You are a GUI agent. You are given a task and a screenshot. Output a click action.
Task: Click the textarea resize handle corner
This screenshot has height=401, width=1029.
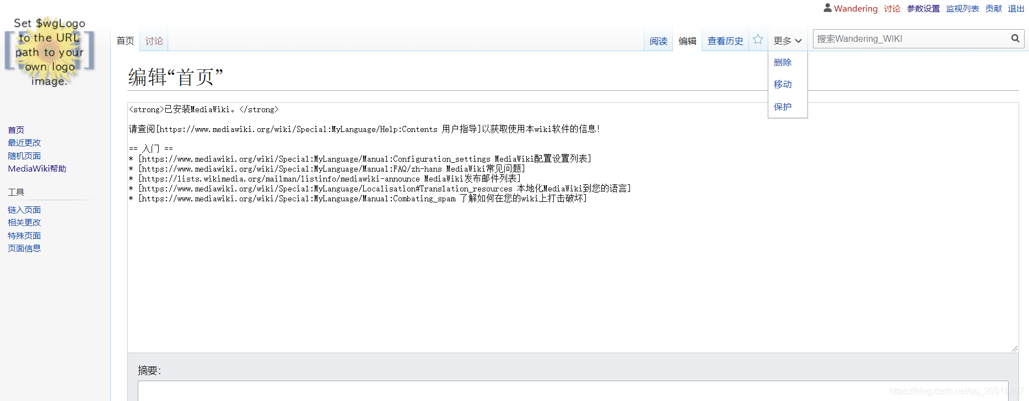click(x=1015, y=349)
